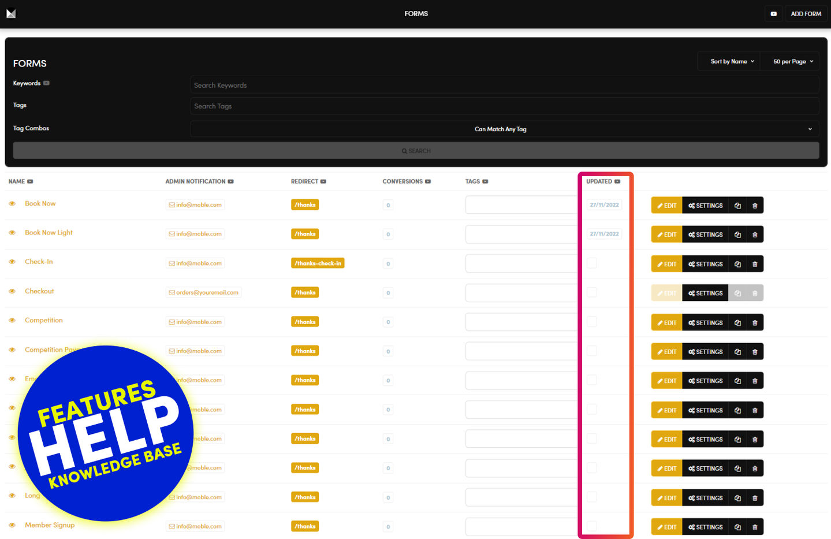Duplicate the Book Now form
The height and width of the screenshot is (539, 831).
click(737, 206)
